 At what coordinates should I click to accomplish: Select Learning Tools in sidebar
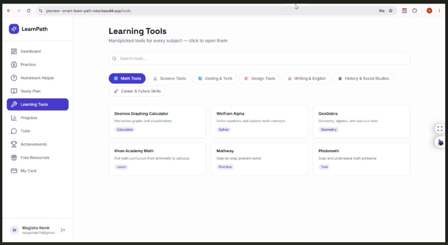(37, 104)
